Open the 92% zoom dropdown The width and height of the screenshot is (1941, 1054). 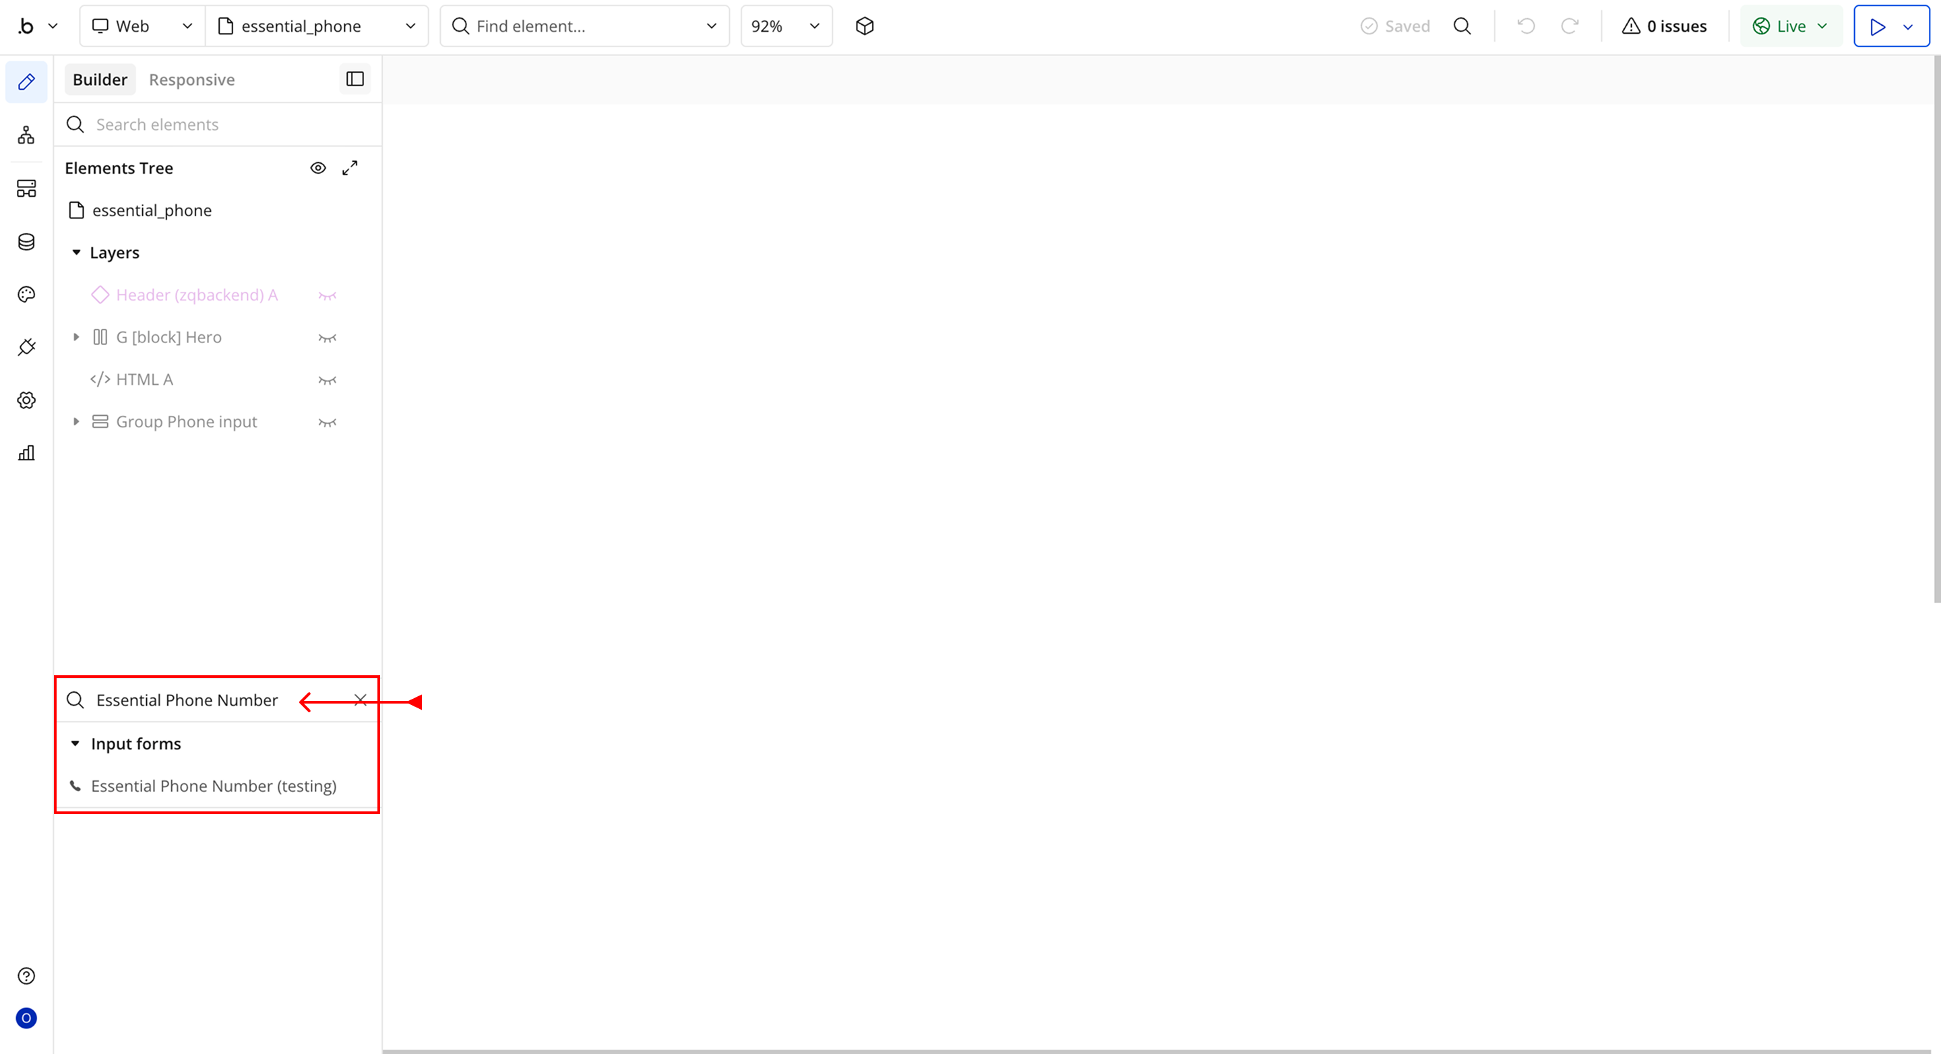pyautogui.click(x=785, y=26)
